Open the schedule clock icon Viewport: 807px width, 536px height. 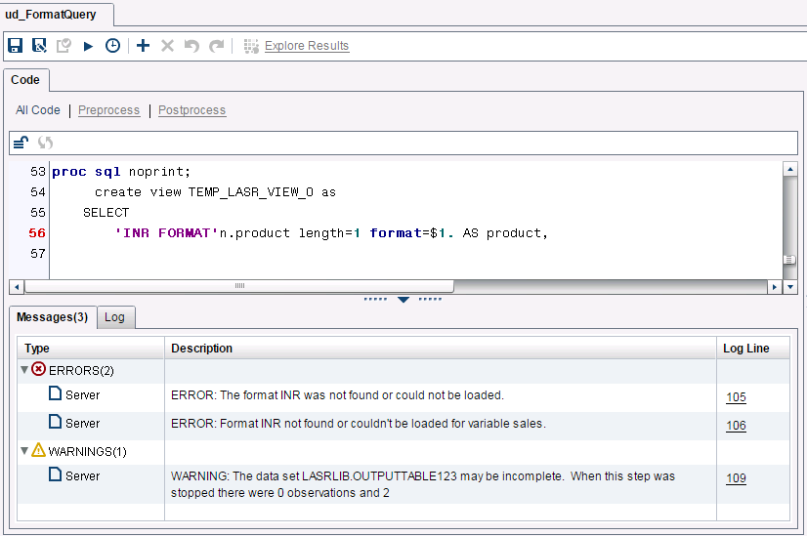point(112,46)
